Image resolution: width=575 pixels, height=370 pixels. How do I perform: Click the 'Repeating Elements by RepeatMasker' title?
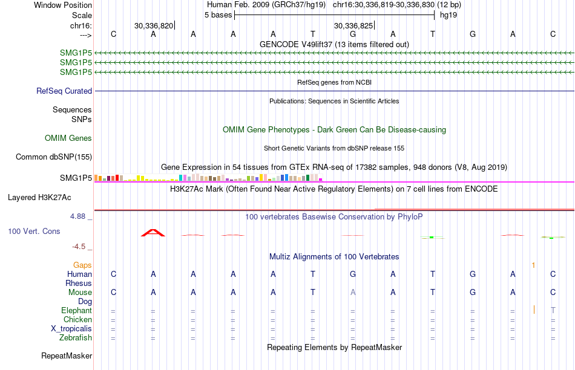coord(334,347)
